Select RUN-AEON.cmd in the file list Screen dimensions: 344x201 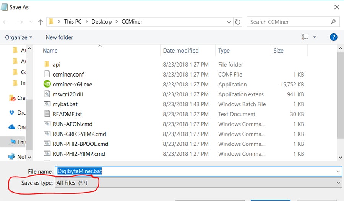point(73,124)
